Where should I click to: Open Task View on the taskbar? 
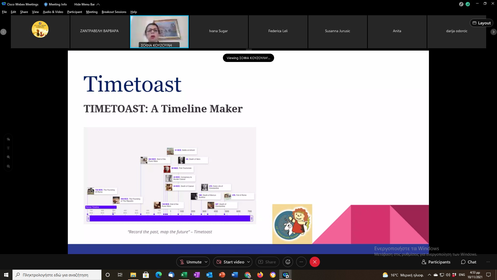click(120, 275)
